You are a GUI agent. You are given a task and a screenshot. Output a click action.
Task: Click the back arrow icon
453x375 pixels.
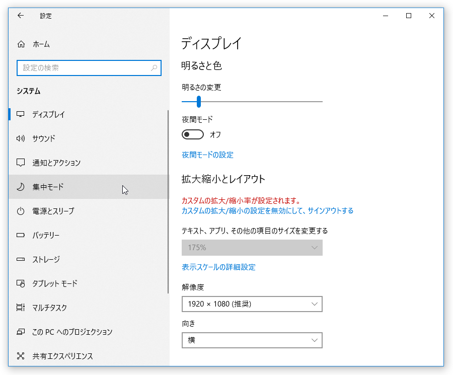click(21, 16)
